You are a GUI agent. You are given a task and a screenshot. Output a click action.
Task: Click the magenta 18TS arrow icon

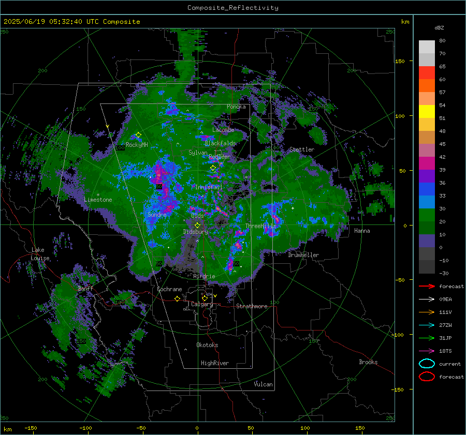(x=427, y=351)
